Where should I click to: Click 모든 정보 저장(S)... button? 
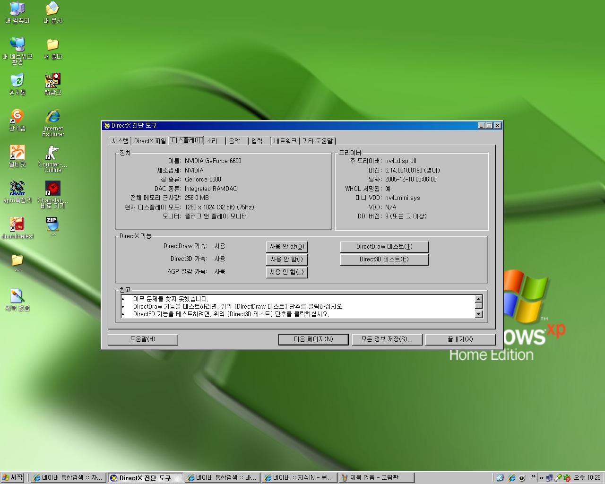(387, 339)
